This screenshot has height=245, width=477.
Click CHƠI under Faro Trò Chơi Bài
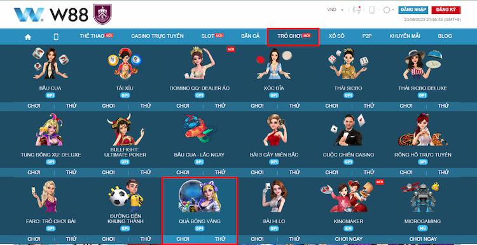pyautogui.click(x=34, y=239)
